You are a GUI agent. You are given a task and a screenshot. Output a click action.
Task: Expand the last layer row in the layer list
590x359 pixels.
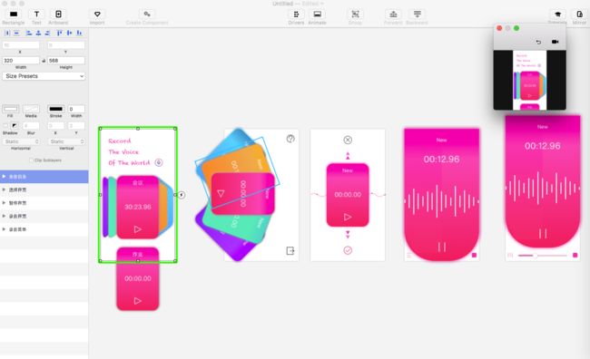click(x=5, y=229)
